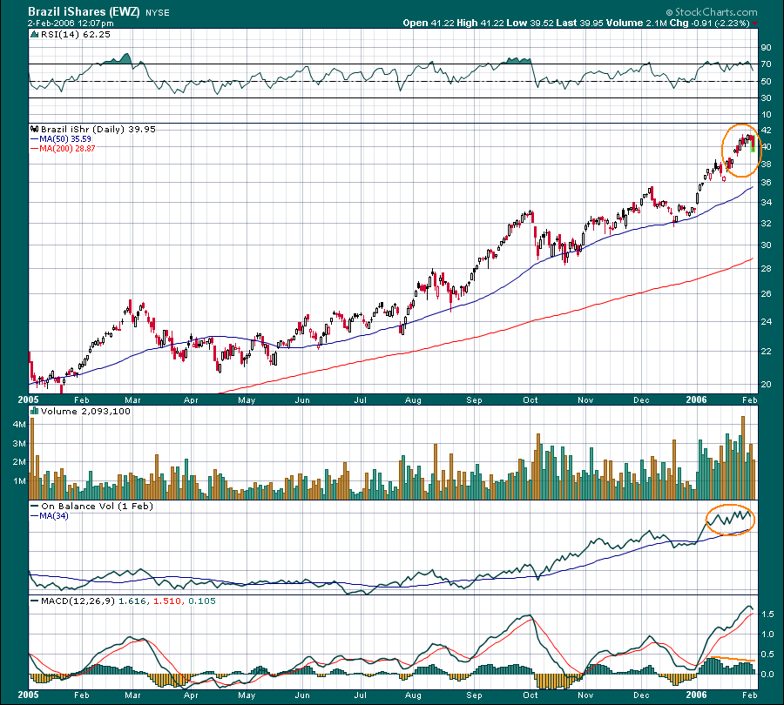Click the Low 39.52 value

530,23
